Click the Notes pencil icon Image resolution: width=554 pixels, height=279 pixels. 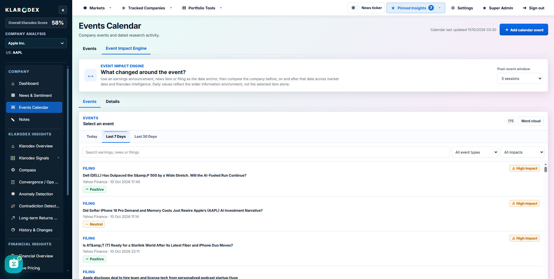pyautogui.click(x=13, y=119)
